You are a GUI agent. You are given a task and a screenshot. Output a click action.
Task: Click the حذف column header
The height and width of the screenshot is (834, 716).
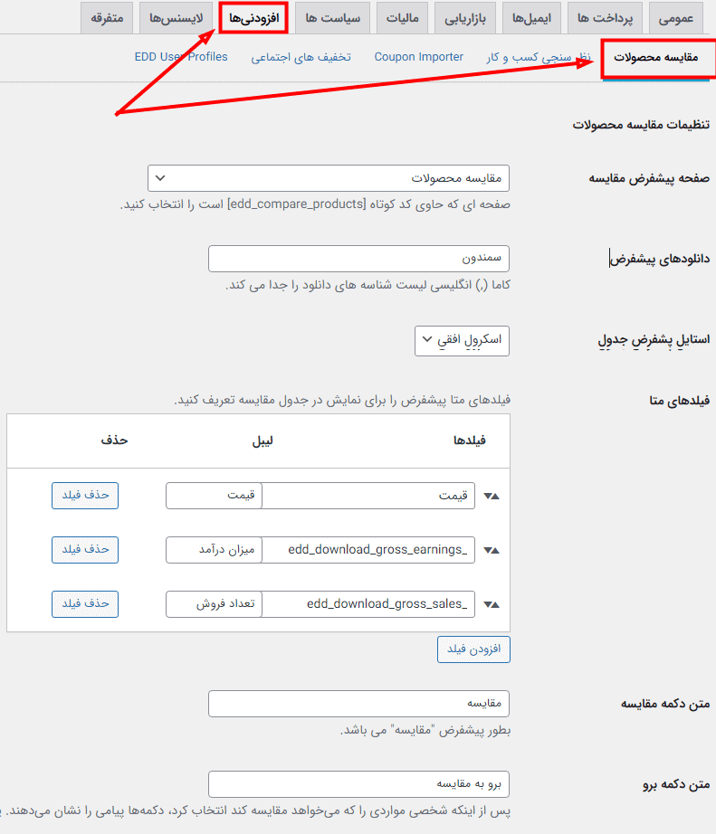pyautogui.click(x=114, y=441)
